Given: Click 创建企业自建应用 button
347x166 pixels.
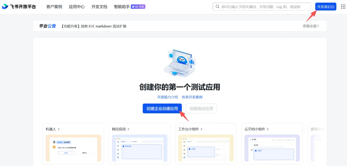Looking at the screenshot, I should click(162, 108).
